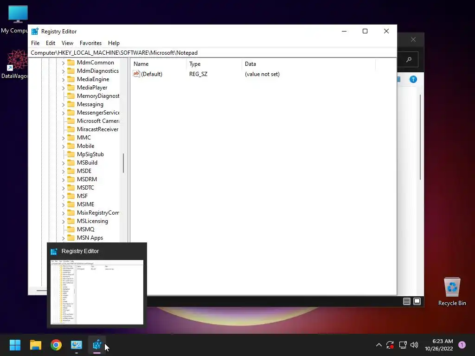Open the notification badge icon

[462, 345]
